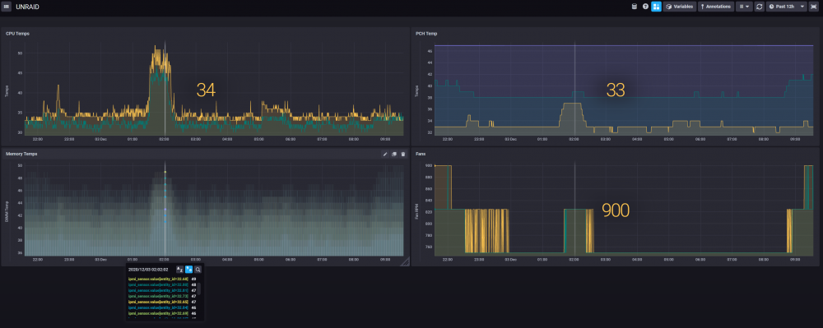
Task: Open the Annotations control
Action: (716, 7)
